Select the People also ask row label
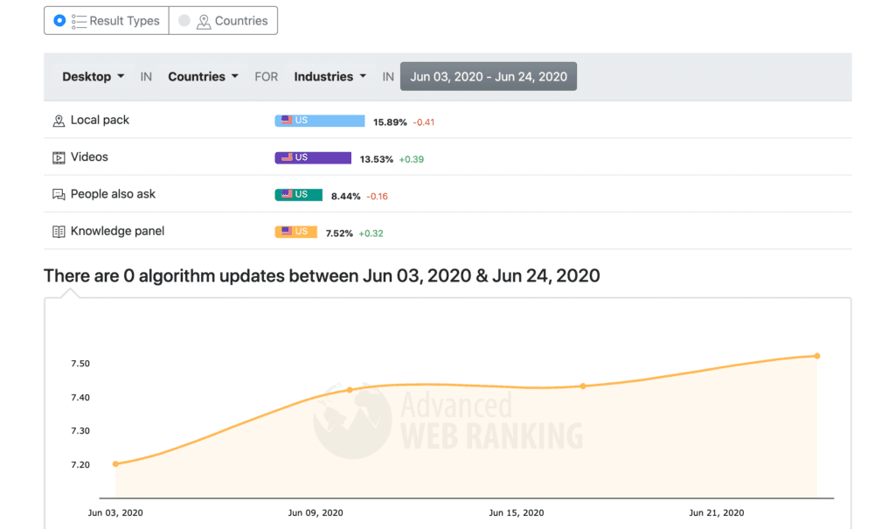895x529 pixels. pyautogui.click(x=113, y=194)
